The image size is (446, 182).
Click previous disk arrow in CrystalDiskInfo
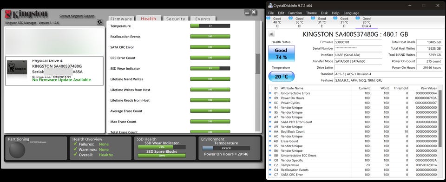click(271, 34)
